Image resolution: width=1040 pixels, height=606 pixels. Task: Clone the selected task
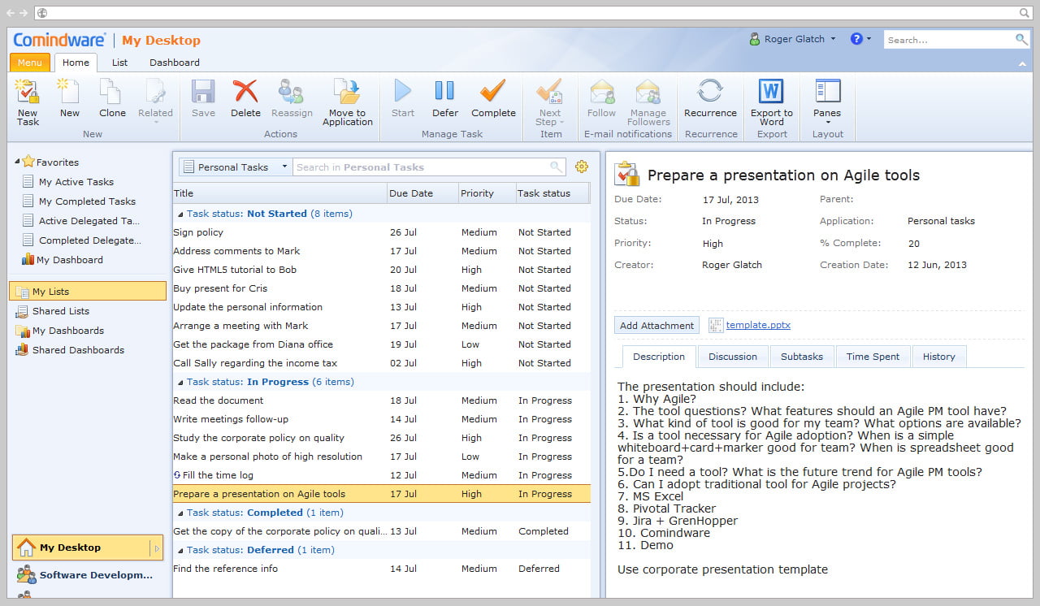pyautogui.click(x=112, y=99)
